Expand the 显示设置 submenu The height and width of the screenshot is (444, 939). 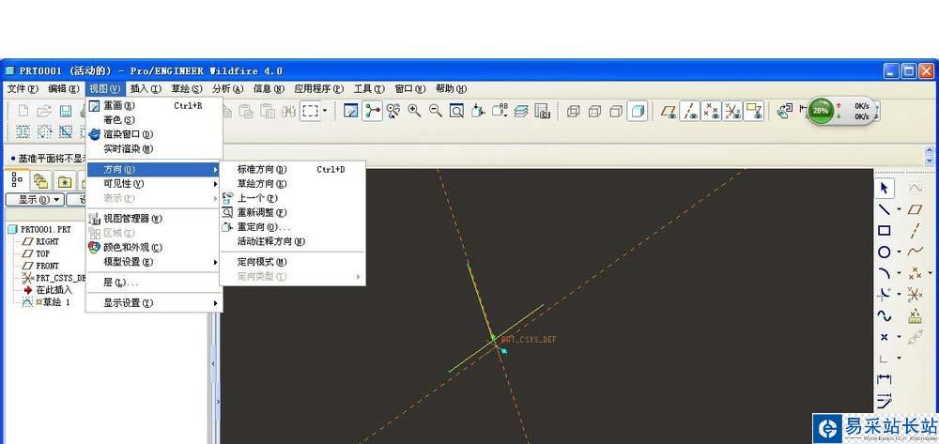coord(155,303)
